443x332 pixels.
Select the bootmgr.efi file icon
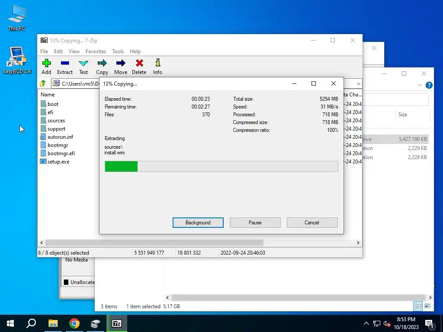coord(43,153)
